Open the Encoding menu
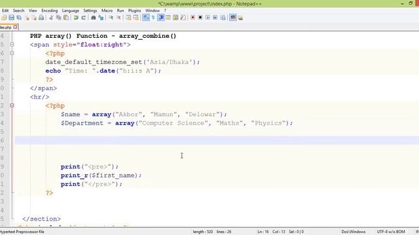This screenshot has height=235, width=419. click(50, 10)
